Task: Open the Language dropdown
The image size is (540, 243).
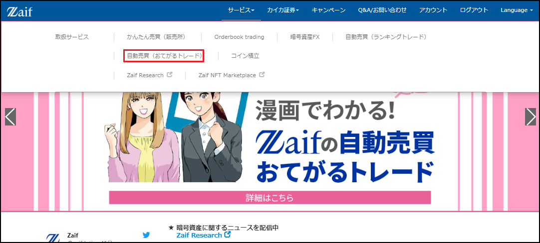Action: pos(517,10)
